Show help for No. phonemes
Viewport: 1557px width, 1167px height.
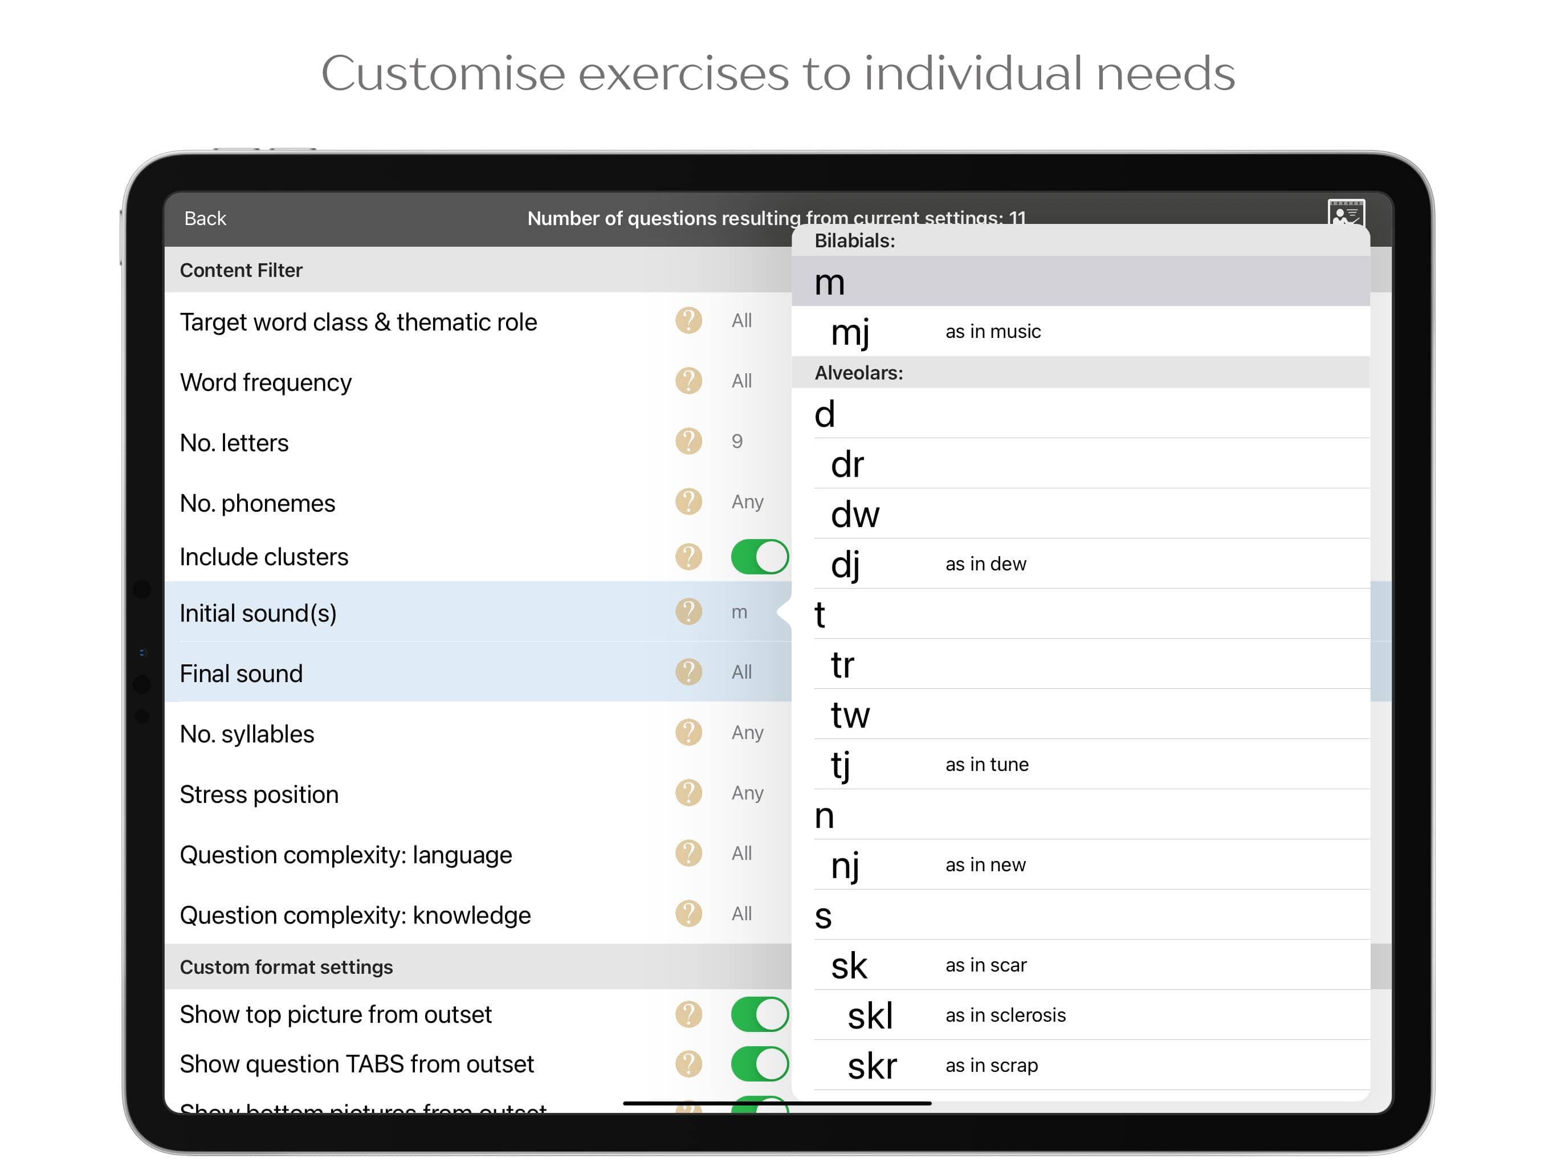pyautogui.click(x=688, y=502)
